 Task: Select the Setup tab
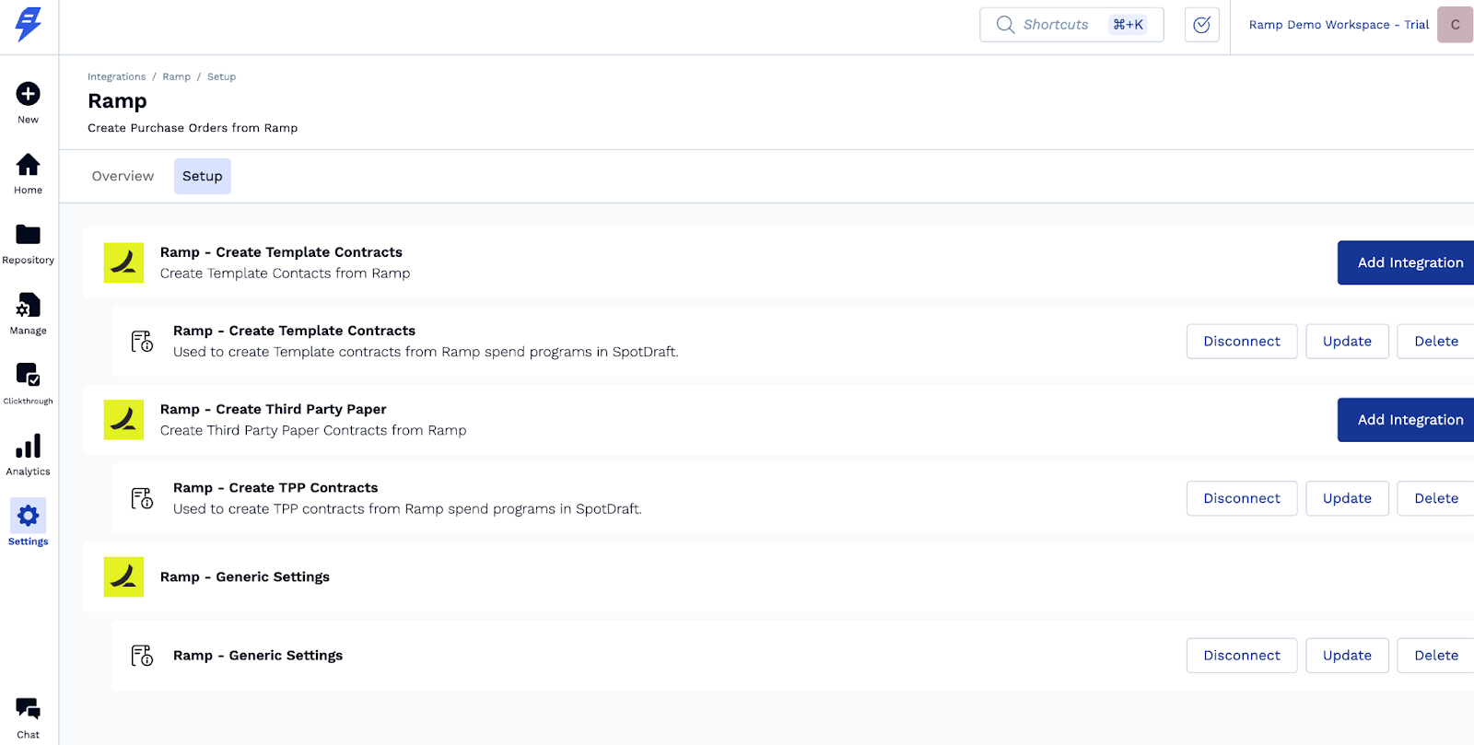click(x=203, y=176)
